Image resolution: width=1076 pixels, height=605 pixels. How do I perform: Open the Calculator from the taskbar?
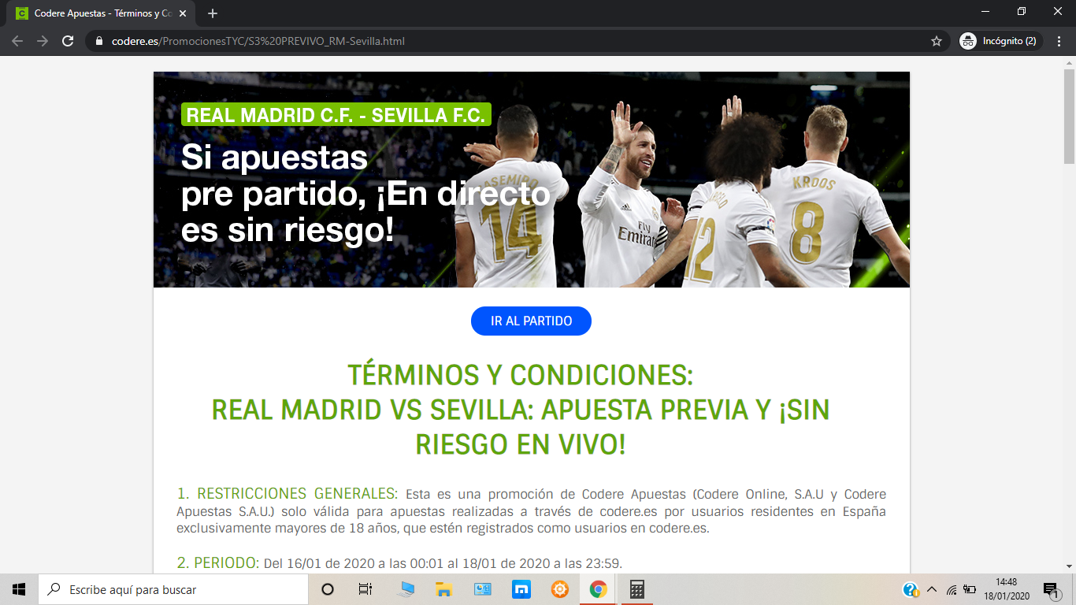tap(636, 589)
